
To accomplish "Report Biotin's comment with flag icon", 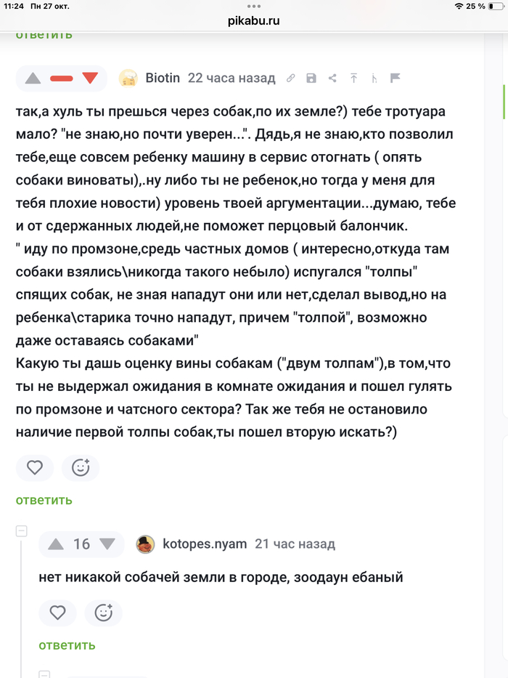I will point(396,78).
